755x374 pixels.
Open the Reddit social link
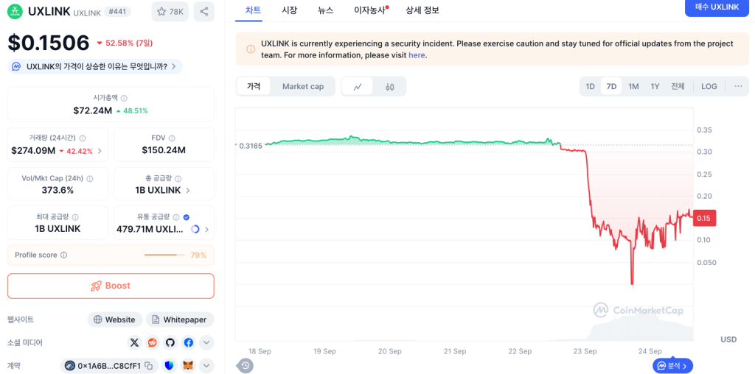point(153,343)
